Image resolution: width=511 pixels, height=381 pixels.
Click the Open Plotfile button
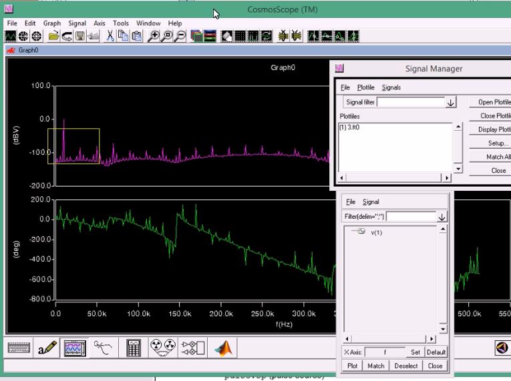pyautogui.click(x=494, y=102)
